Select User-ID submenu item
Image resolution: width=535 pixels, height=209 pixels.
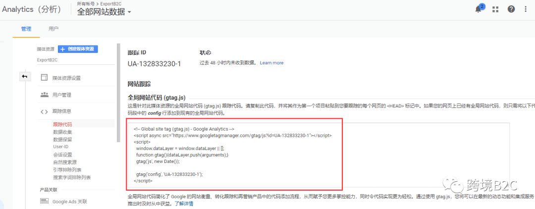[x=61, y=147]
